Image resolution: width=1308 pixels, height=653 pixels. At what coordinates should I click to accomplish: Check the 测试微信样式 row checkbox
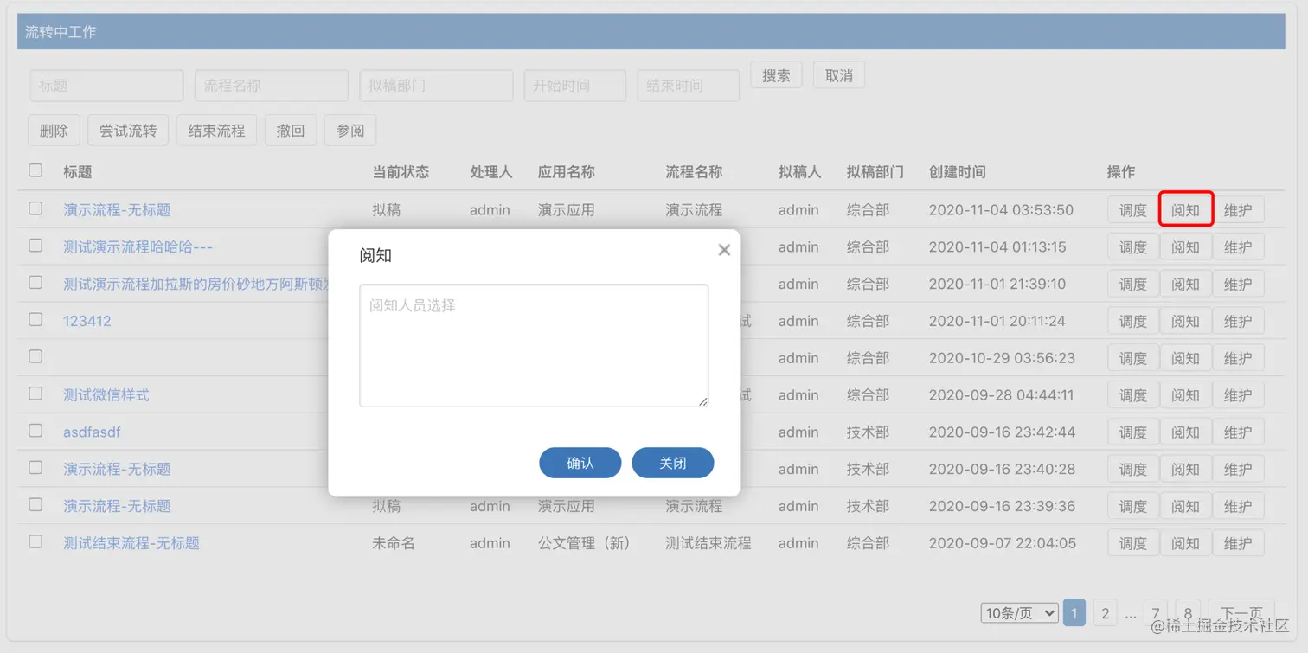tap(35, 394)
